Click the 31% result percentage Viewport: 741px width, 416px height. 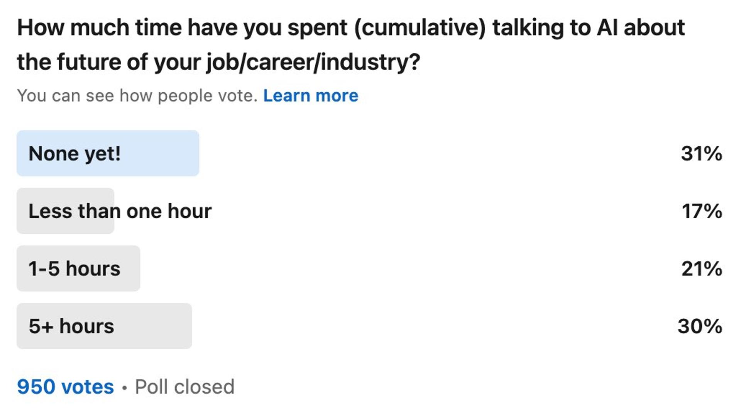click(701, 153)
